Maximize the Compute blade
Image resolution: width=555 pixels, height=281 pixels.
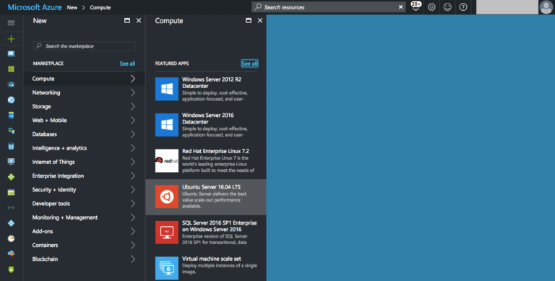coord(249,20)
